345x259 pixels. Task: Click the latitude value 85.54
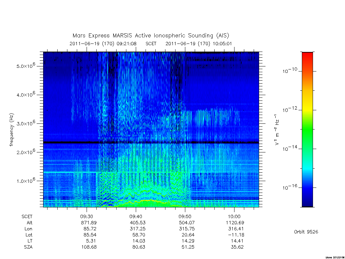coord(90,235)
